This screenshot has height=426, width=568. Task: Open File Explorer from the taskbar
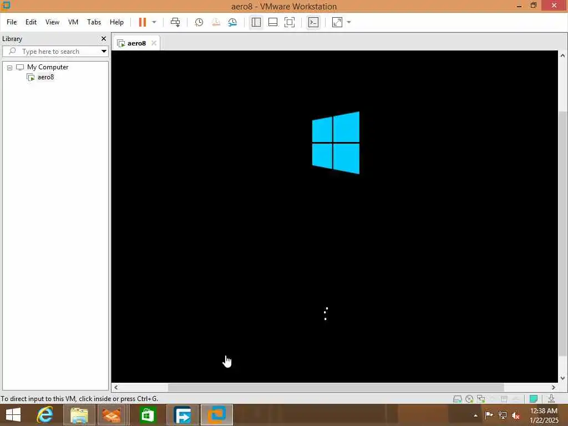(79, 415)
